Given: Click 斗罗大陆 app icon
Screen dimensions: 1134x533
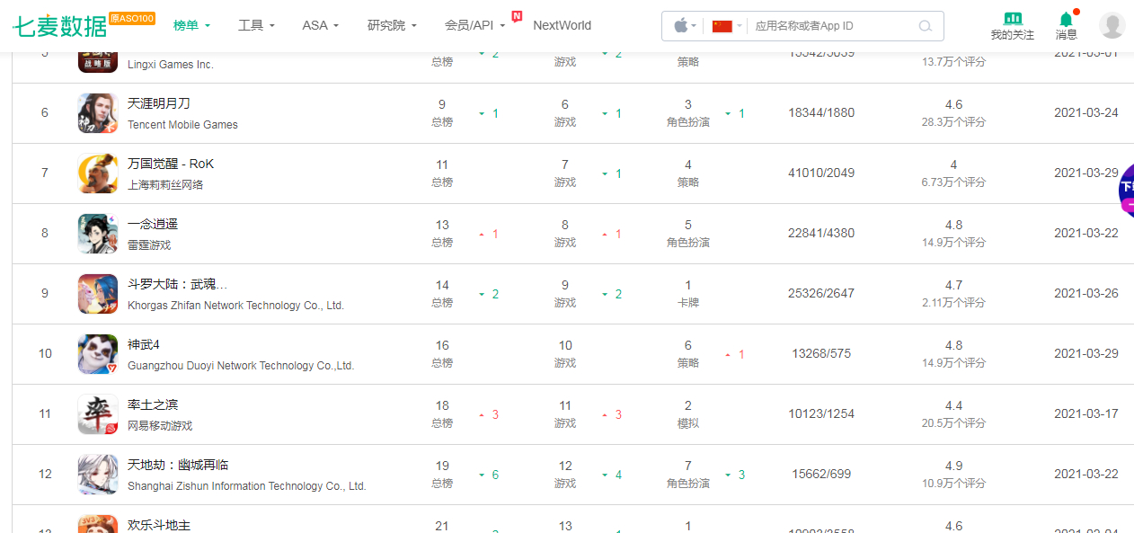Looking at the screenshot, I should pyautogui.click(x=98, y=294).
